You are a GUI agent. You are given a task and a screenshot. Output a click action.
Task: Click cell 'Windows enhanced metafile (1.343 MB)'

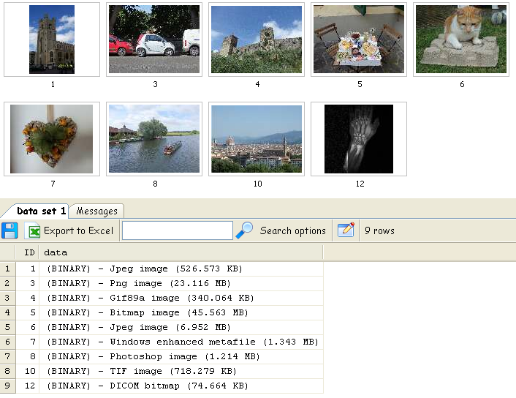[x=181, y=342]
